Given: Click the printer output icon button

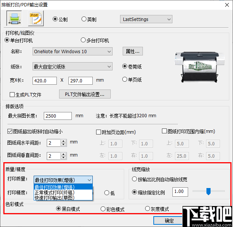Looking at the screenshot, I should point(14,18).
